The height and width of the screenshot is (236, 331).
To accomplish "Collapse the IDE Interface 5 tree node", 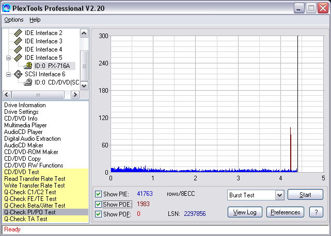I will coord(8,58).
